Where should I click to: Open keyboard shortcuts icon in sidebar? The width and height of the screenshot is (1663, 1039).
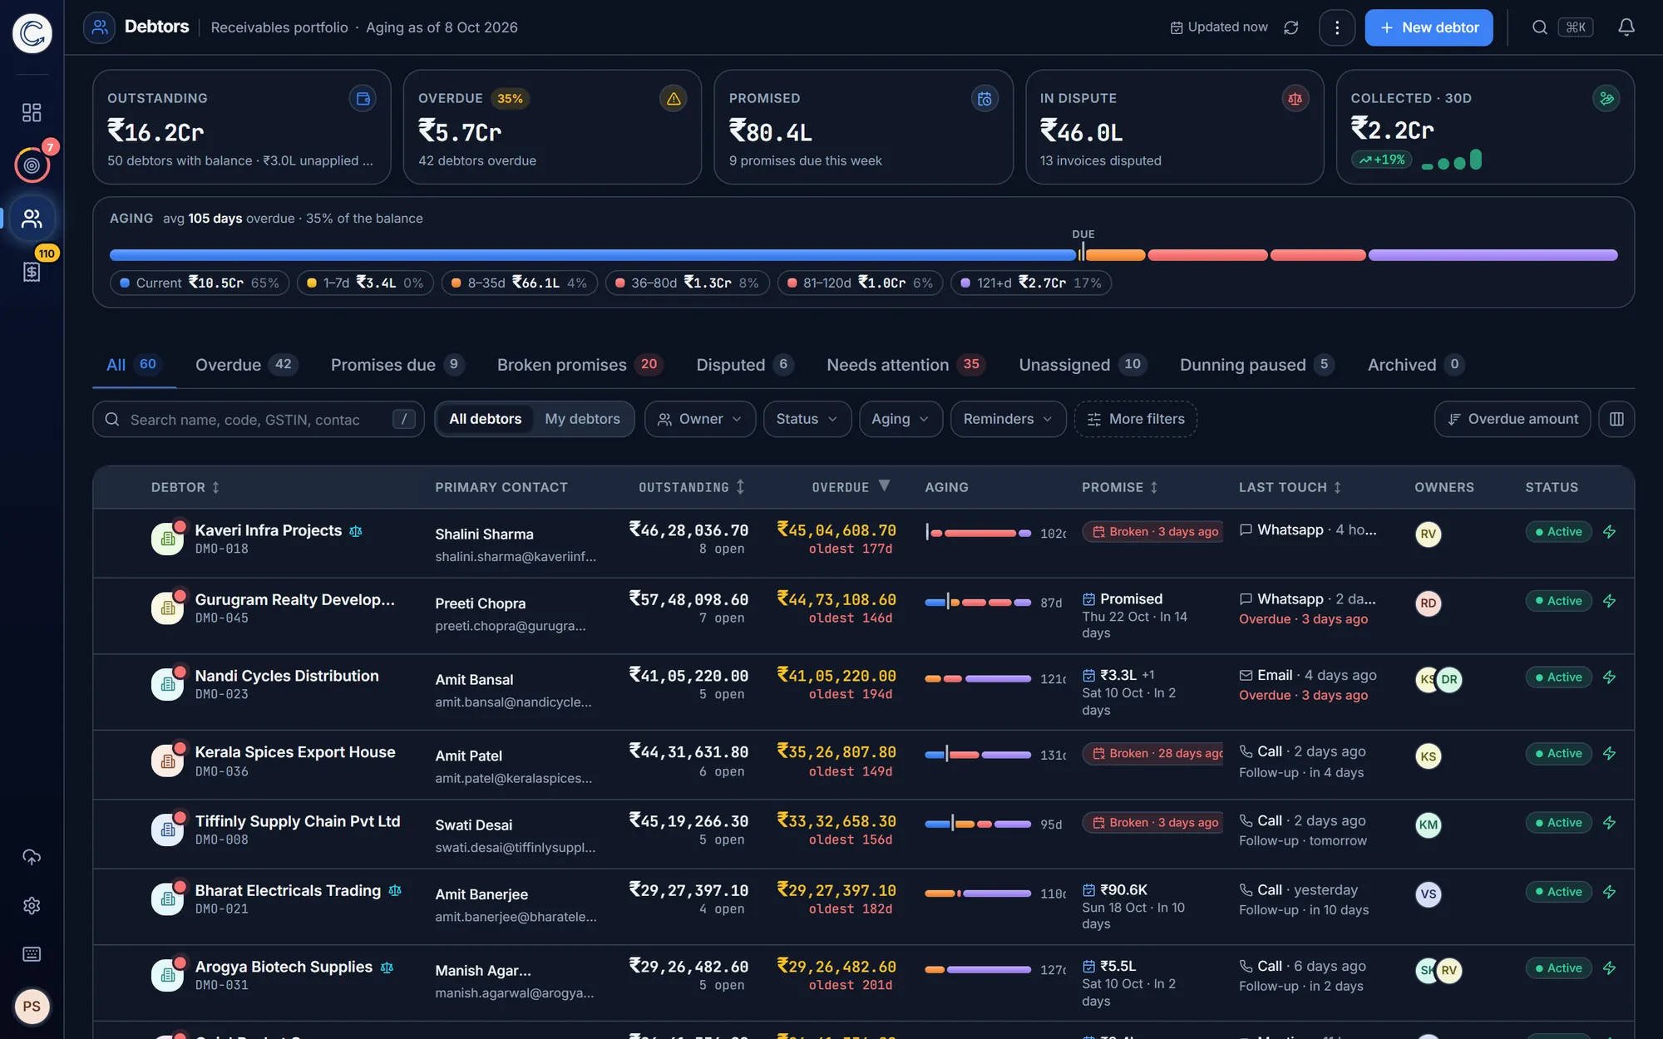click(32, 953)
